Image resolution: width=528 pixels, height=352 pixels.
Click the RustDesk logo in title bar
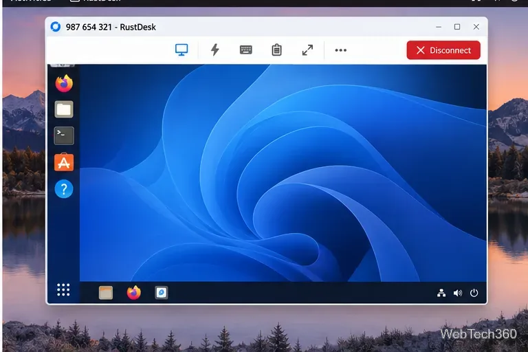[56, 27]
